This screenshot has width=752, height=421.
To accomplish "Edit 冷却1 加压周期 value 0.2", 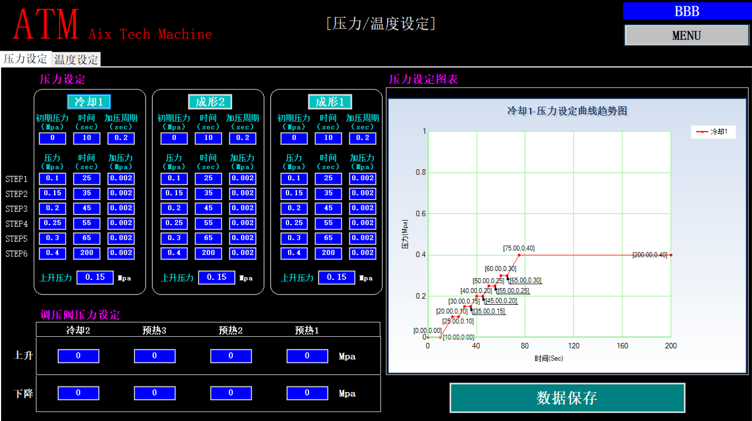I will (122, 138).
